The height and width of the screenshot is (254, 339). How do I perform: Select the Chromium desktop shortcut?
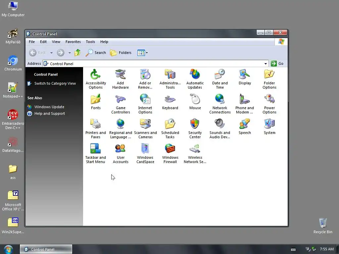pos(13,63)
